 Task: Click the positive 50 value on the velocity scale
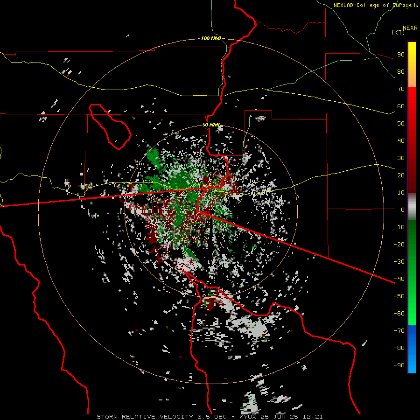point(401,124)
